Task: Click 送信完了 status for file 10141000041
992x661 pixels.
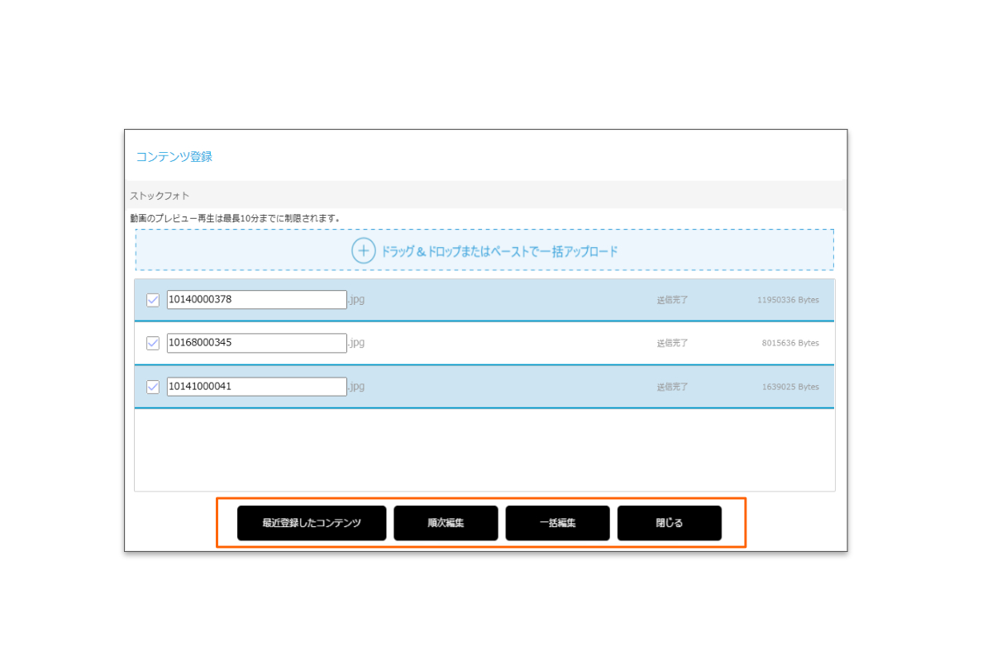Action: coord(672,387)
